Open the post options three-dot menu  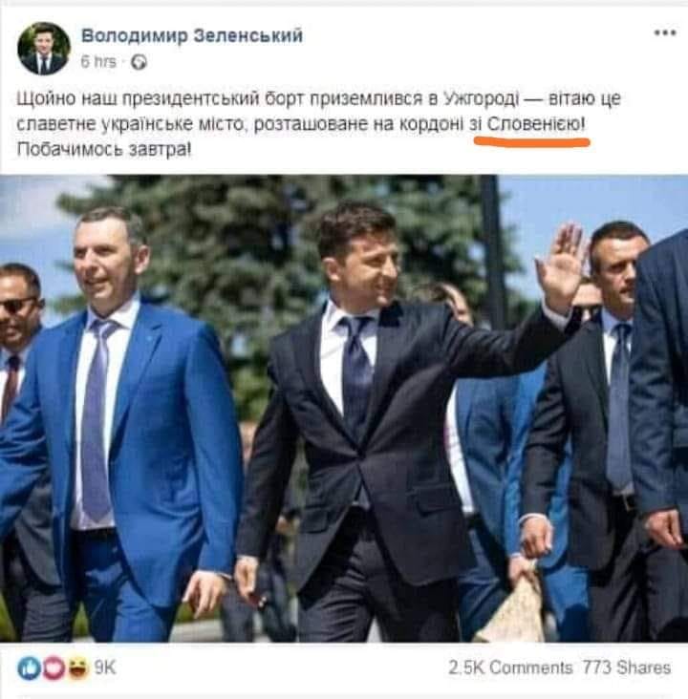pos(665,33)
